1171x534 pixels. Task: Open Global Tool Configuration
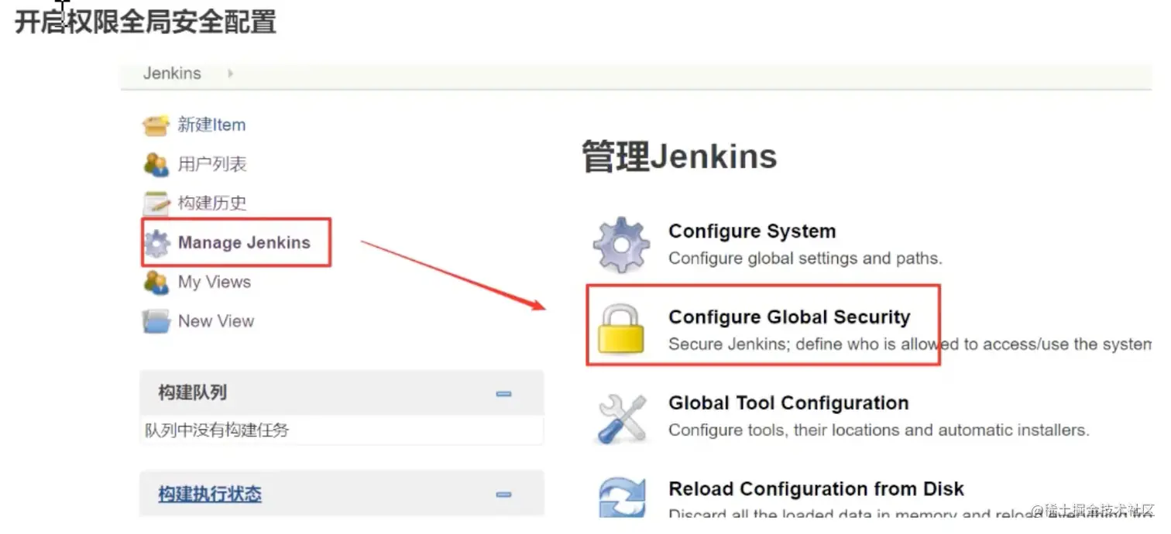[788, 403]
